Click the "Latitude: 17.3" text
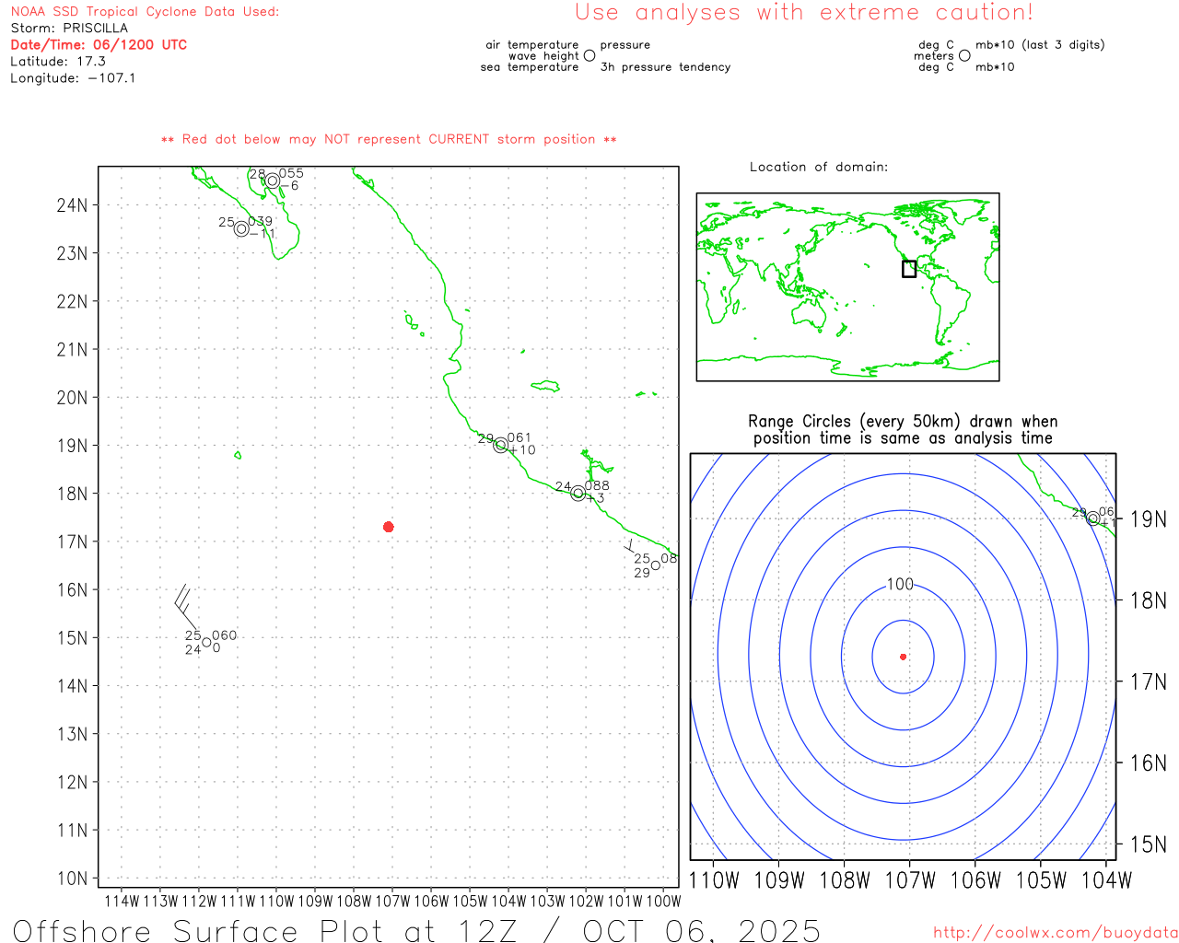Screen dimensions: 1179x943 (x=58, y=61)
